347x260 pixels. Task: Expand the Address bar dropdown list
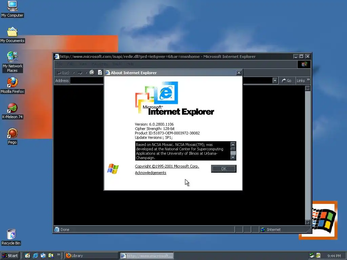(275, 81)
